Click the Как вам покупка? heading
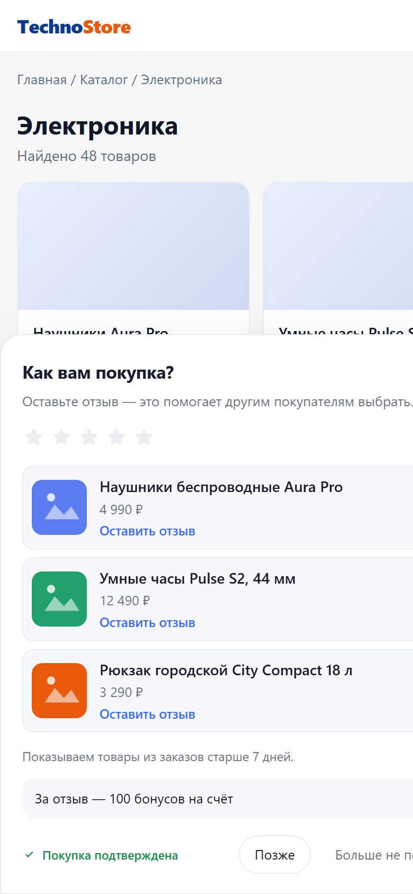 pos(98,373)
